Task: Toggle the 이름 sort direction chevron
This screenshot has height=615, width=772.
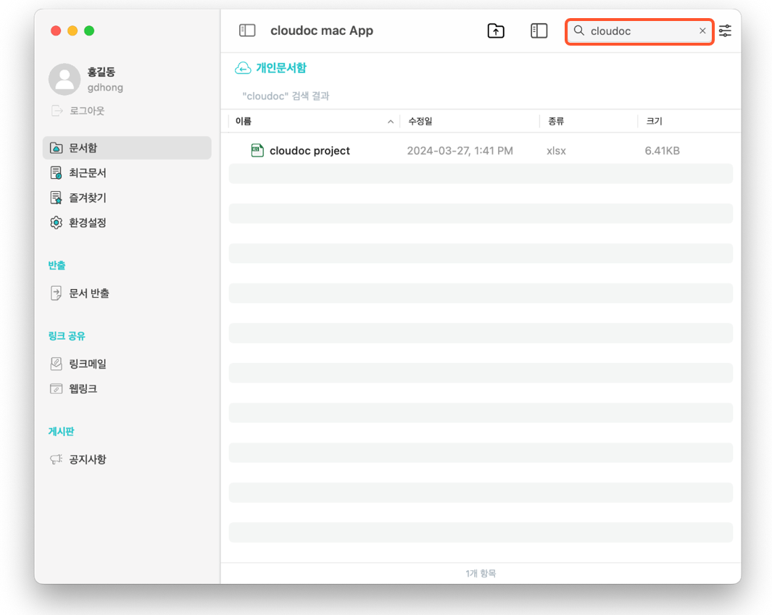Action: [391, 122]
